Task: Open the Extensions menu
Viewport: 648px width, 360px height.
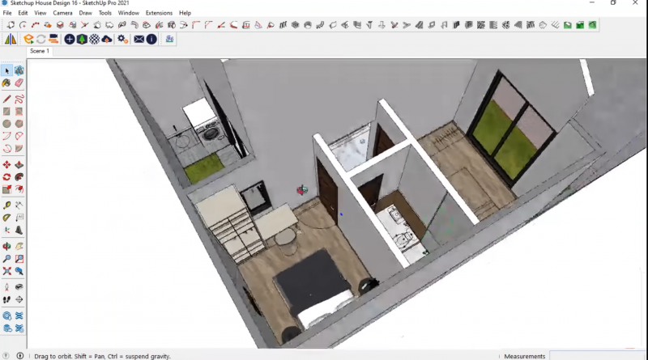Action: pyautogui.click(x=159, y=13)
